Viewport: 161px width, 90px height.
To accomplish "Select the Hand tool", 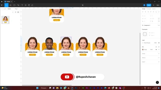I will tap(29, 5).
